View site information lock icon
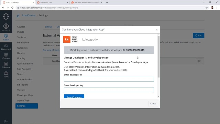 (x=18, y=8)
